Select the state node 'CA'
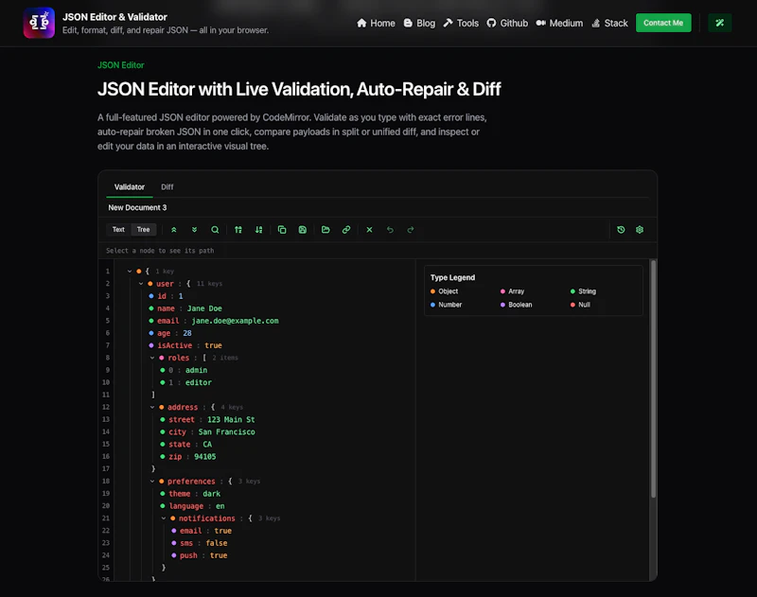The width and height of the screenshot is (757, 597). [185, 444]
